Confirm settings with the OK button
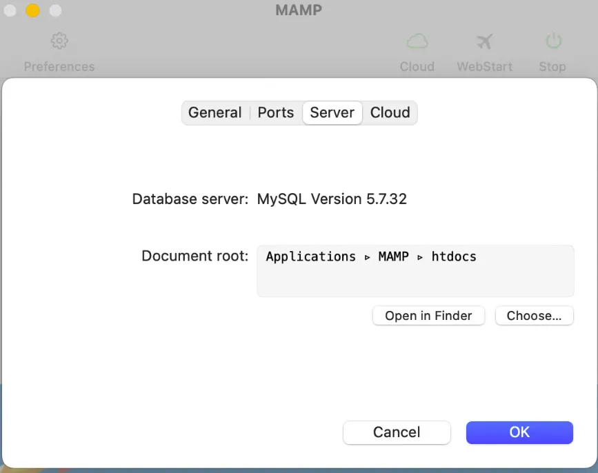 (519, 432)
